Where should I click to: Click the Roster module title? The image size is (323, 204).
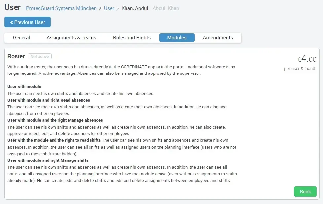(16, 56)
